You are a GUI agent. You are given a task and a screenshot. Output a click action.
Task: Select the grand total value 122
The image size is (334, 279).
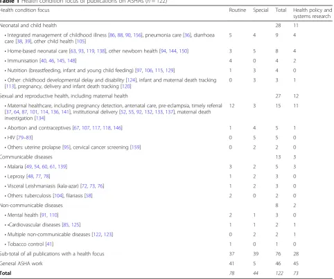pos(279,273)
